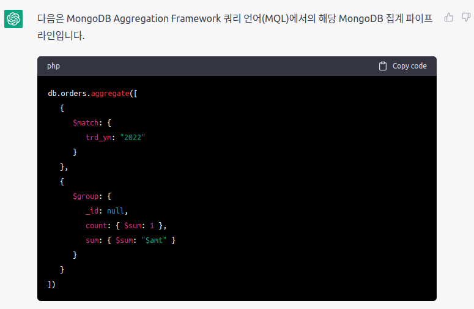The height and width of the screenshot is (309, 474).
Task: Click the ChatGPT avatar logo
Action: (x=13, y=19)
